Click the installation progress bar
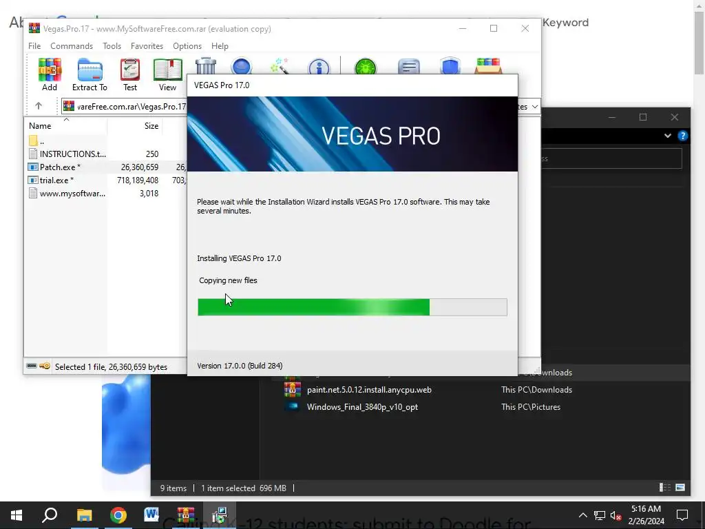 coord(352,307)
